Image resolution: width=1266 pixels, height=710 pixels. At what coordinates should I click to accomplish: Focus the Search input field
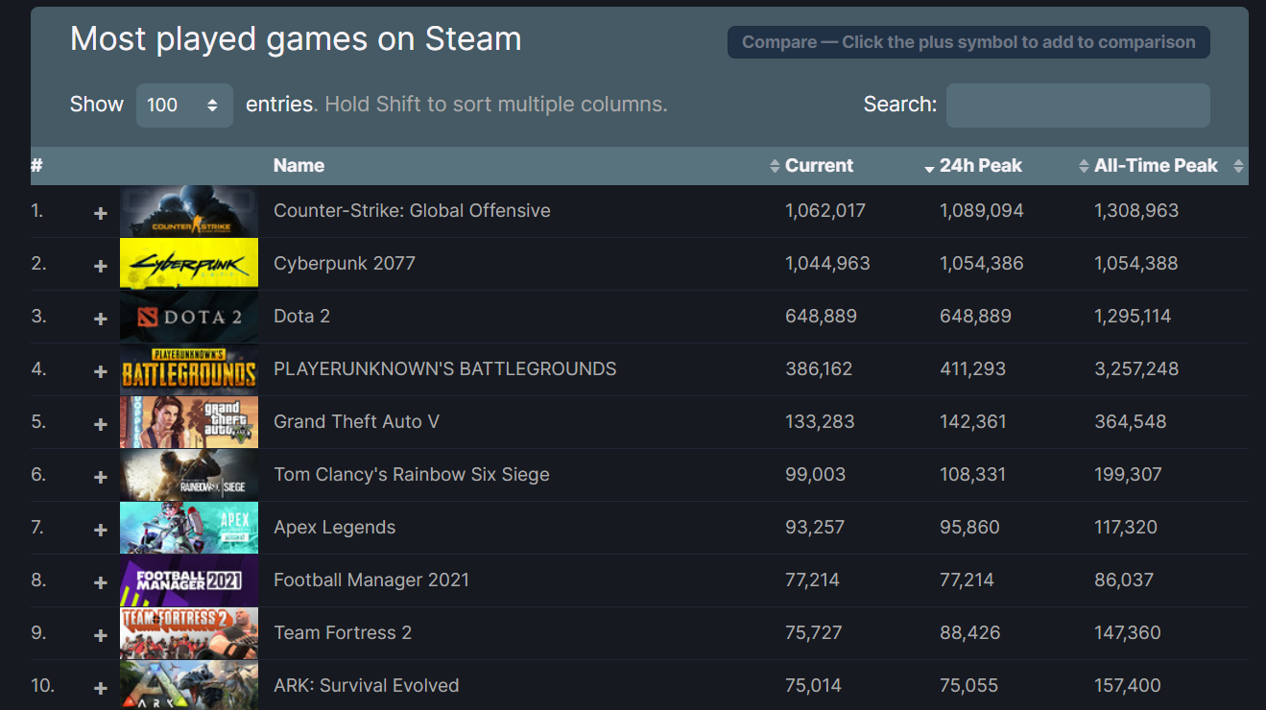tap(1078, 105)
